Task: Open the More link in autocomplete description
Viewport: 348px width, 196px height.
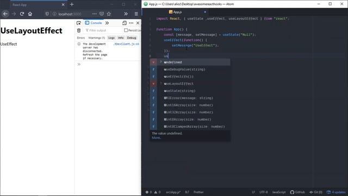Action: tap(156, 138)
